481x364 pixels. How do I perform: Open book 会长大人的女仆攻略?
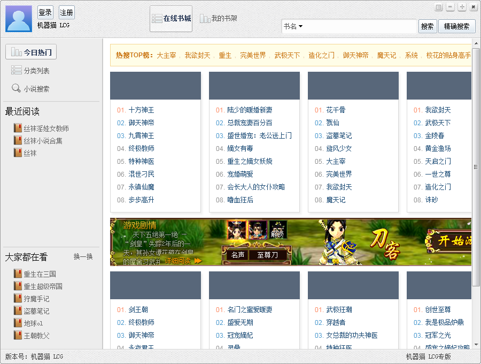click(256, 187)
